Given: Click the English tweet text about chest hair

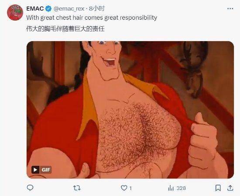Looking at the screenshot, I should click(92, 17).
